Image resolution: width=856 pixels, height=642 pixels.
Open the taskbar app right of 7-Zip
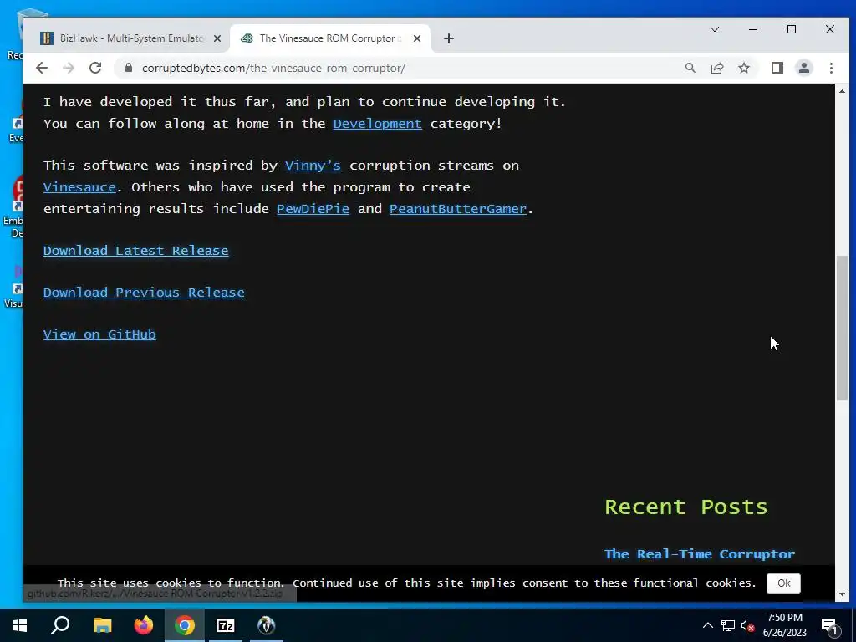click(267, 625)
